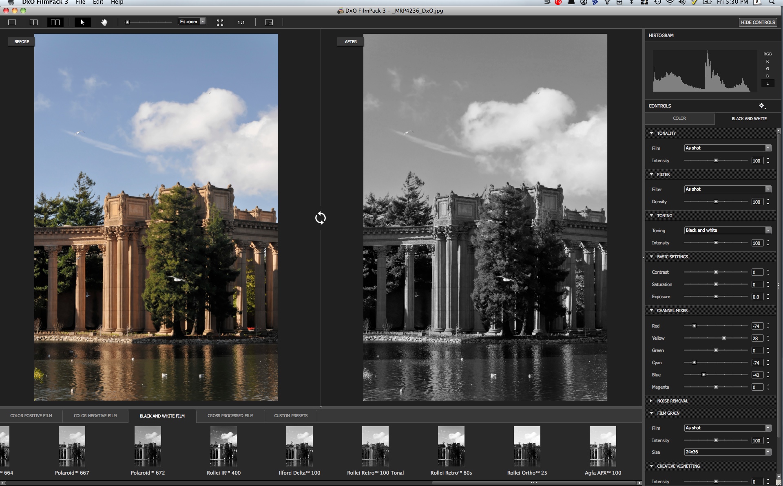Image resolution: width=783 pixels, height=486 pixels.
Task: Open the Edit menu
Action: click(x=98, y=2)
